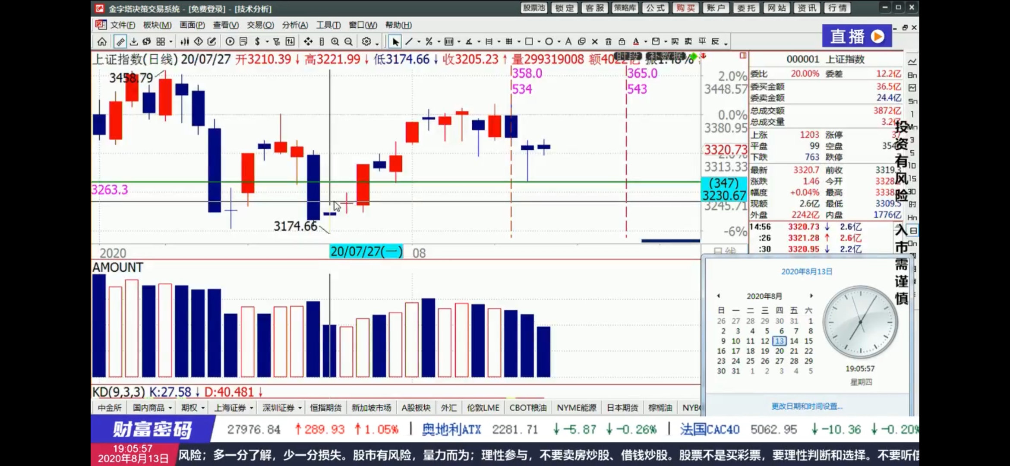Click the trash can delete icon

608,42
